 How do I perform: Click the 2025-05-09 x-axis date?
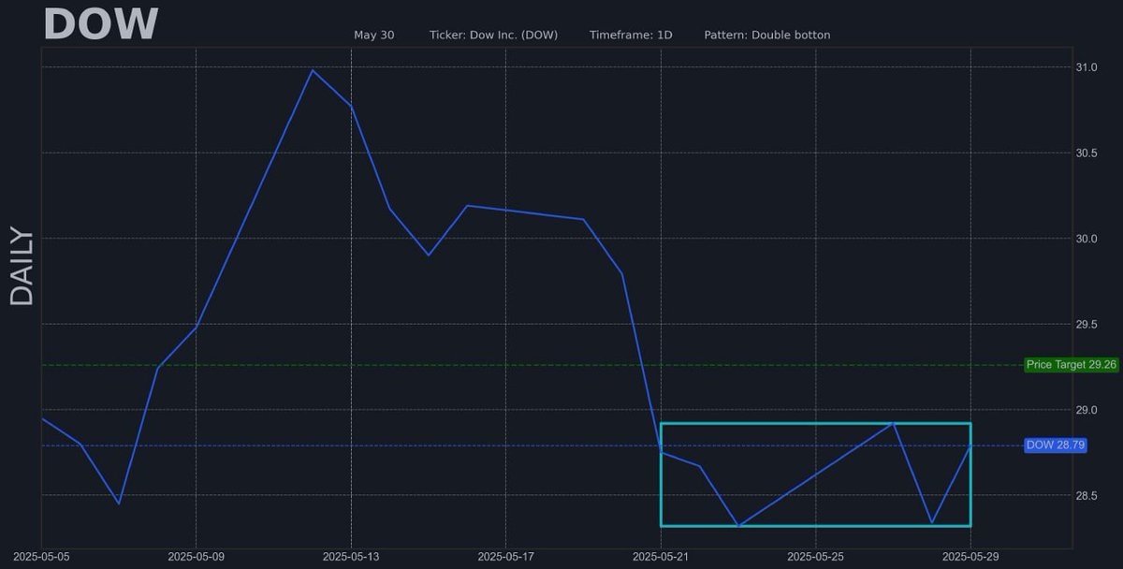196,556
